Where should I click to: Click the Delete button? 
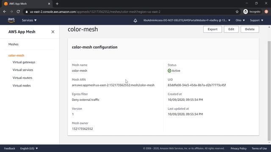point(250,29)
